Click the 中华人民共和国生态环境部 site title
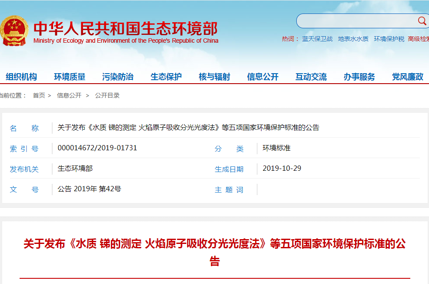The height and width of the screenshot is (284, 429). pos(126,28)
